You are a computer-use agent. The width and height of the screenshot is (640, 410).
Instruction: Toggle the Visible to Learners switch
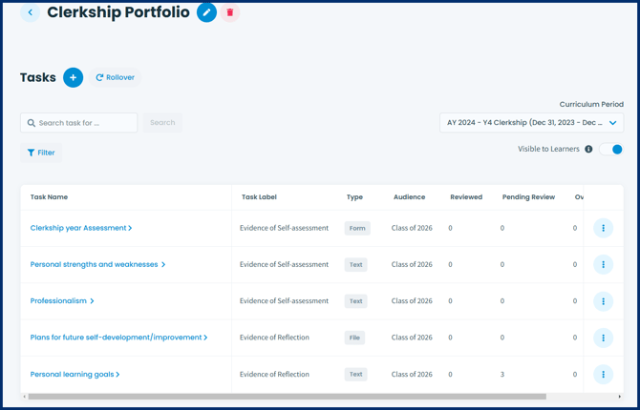(611, 149)
